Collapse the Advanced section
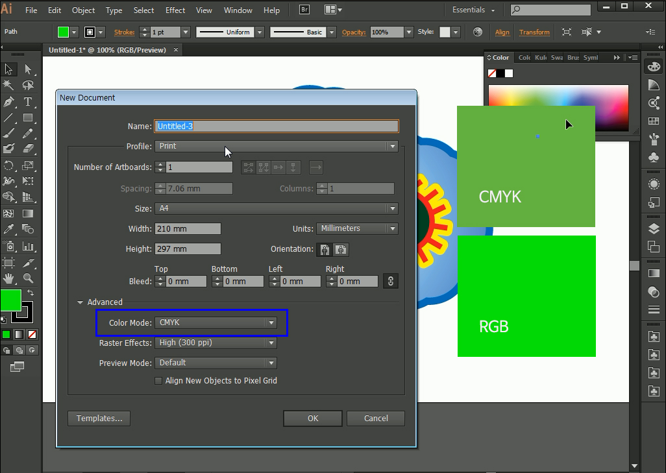 80,302
